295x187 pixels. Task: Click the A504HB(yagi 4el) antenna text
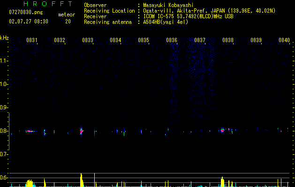coord(166,22)
